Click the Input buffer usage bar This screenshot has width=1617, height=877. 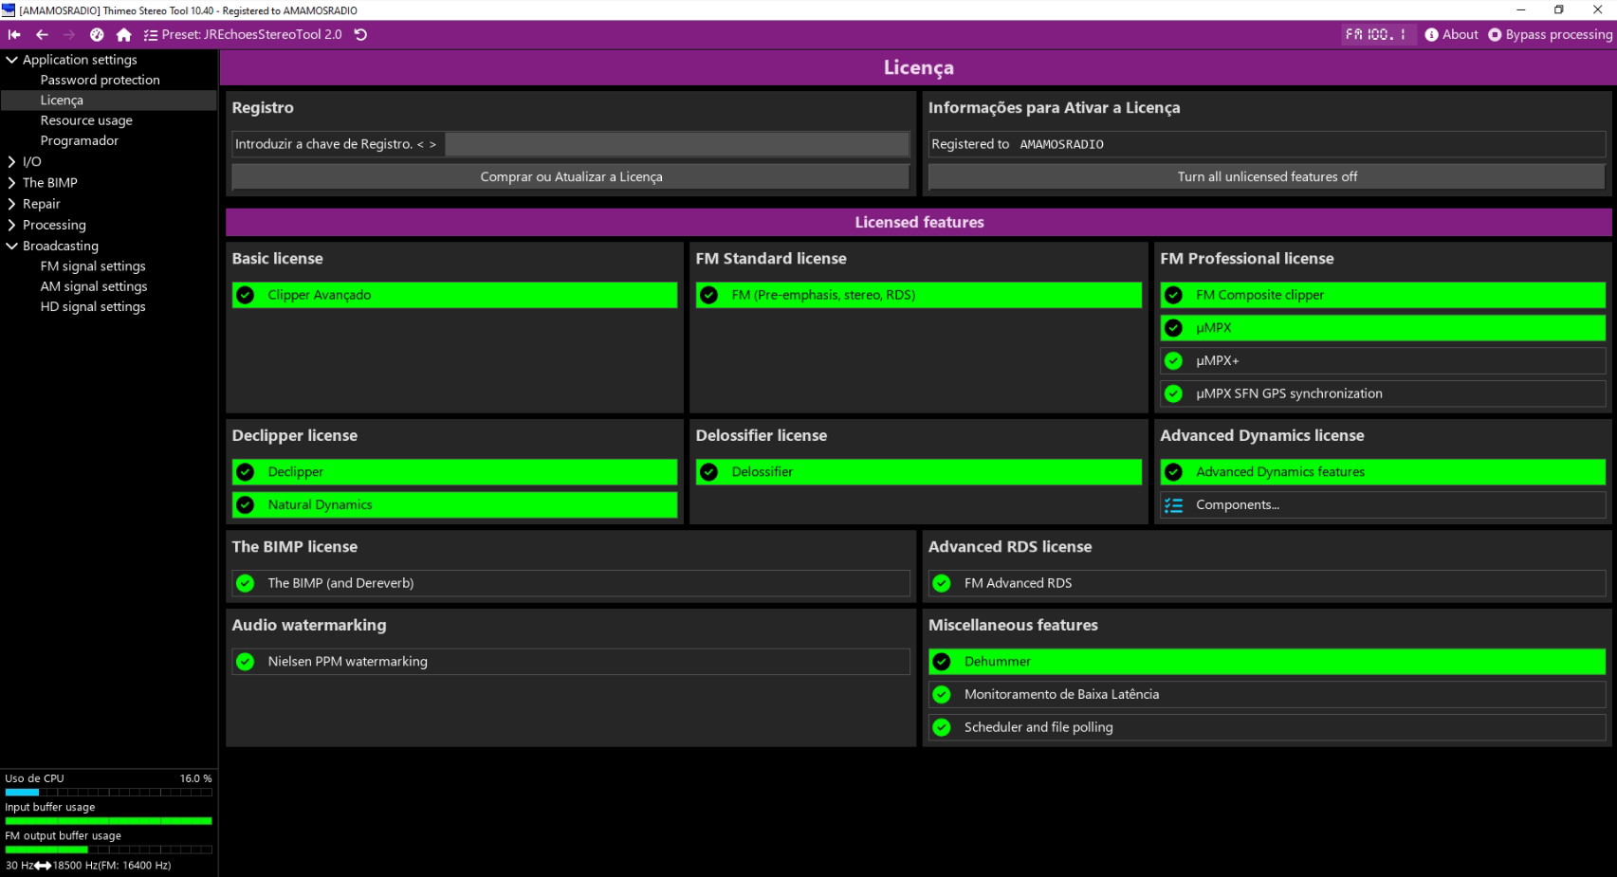click(x=108, y=821)
